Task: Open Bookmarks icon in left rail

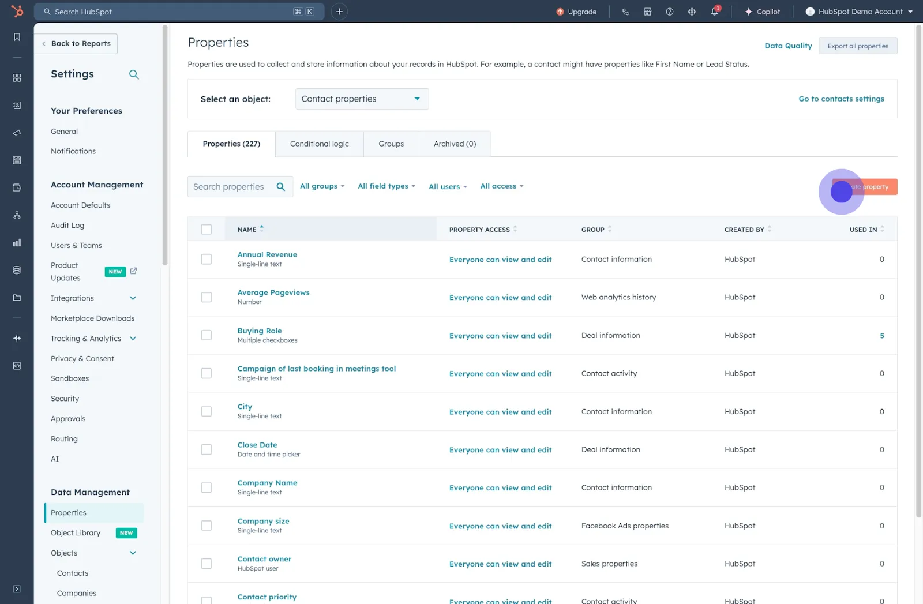Action: 17,37
